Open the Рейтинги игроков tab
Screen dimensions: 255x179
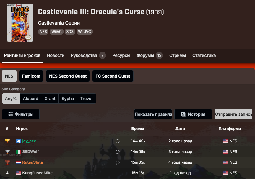coord(22,56)
